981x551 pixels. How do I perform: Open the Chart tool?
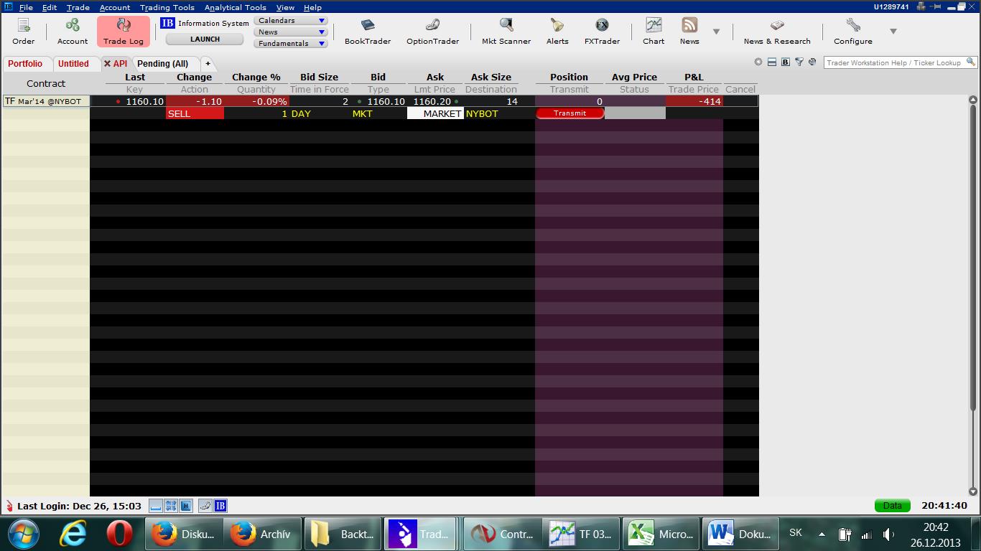coord(654,32)
